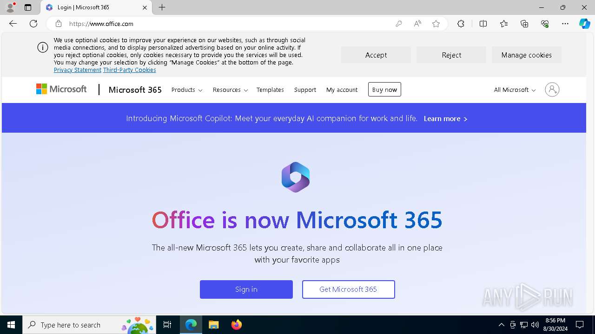595x334 pixels.
Task: Open Manage cookies settings
Action: pyautogui.click(x=527, y=55)
